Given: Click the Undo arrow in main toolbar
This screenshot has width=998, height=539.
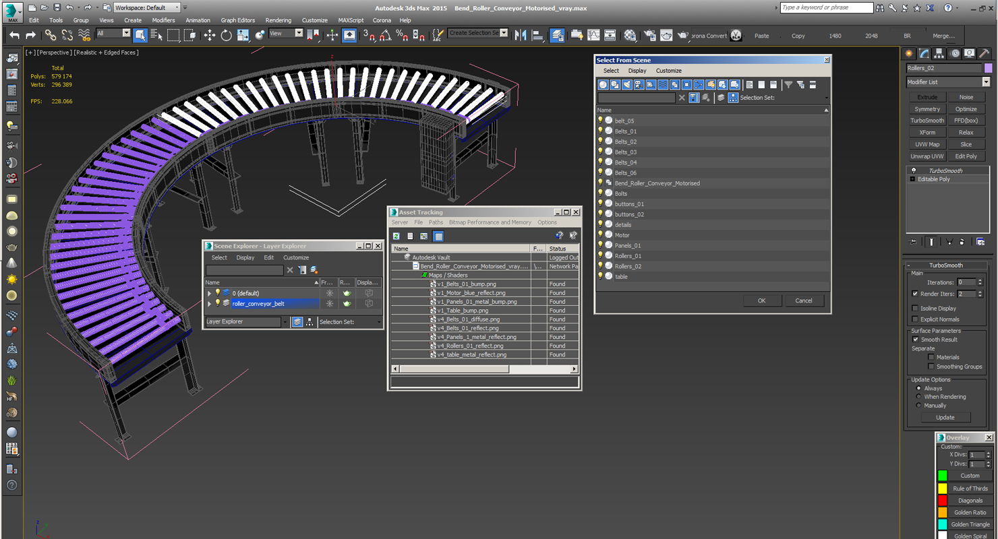Looking at the screenshot, I should click(14, 35).
